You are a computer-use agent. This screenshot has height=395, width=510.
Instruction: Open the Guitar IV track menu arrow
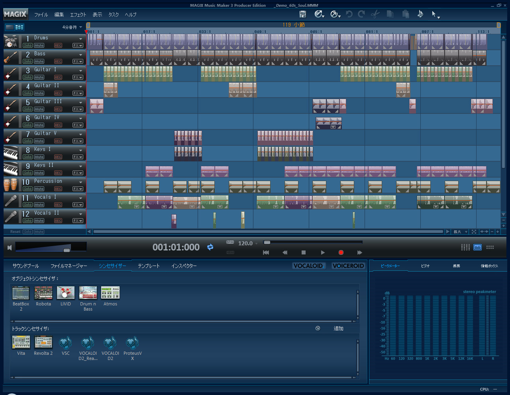point(80,119)
